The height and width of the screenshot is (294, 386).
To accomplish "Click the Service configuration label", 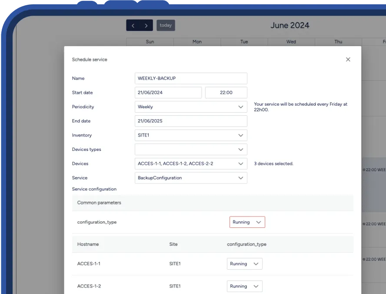I will coord(94,189).
